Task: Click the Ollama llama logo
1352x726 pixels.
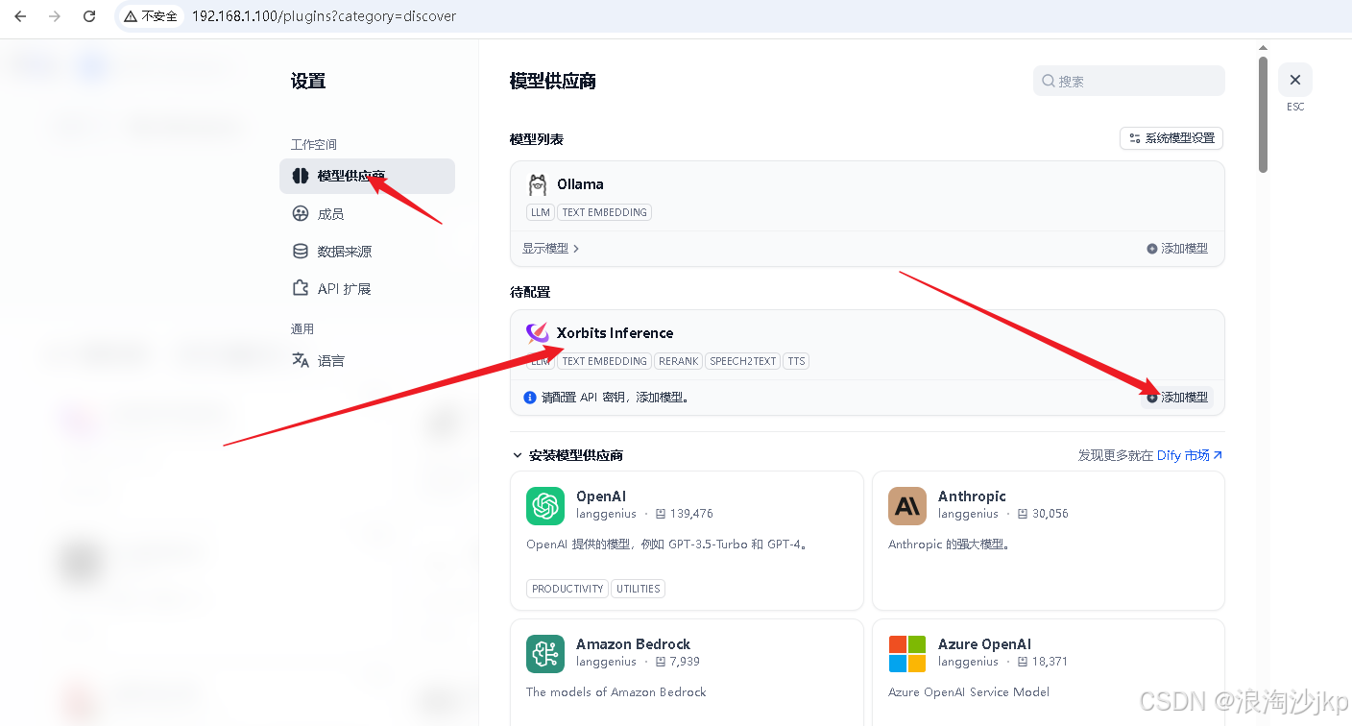Action: pos(538,184)
